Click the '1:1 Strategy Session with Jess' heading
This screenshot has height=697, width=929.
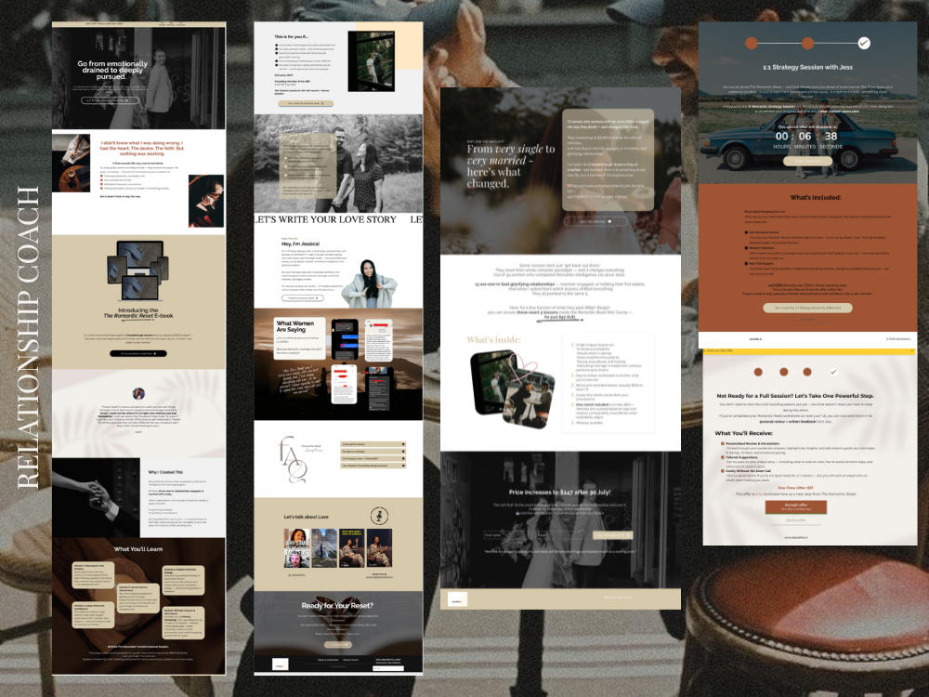coord(807,67)
